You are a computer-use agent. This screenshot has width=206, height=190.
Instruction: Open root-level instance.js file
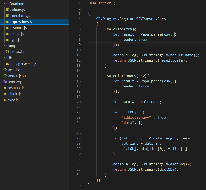click(16, 88)
